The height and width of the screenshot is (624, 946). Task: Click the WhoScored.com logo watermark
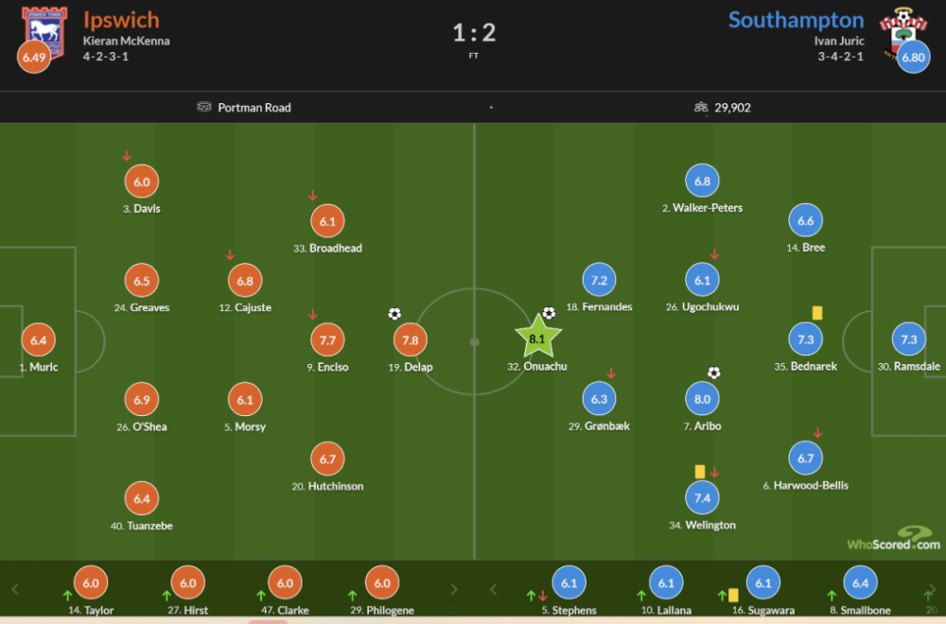point(894,540)
